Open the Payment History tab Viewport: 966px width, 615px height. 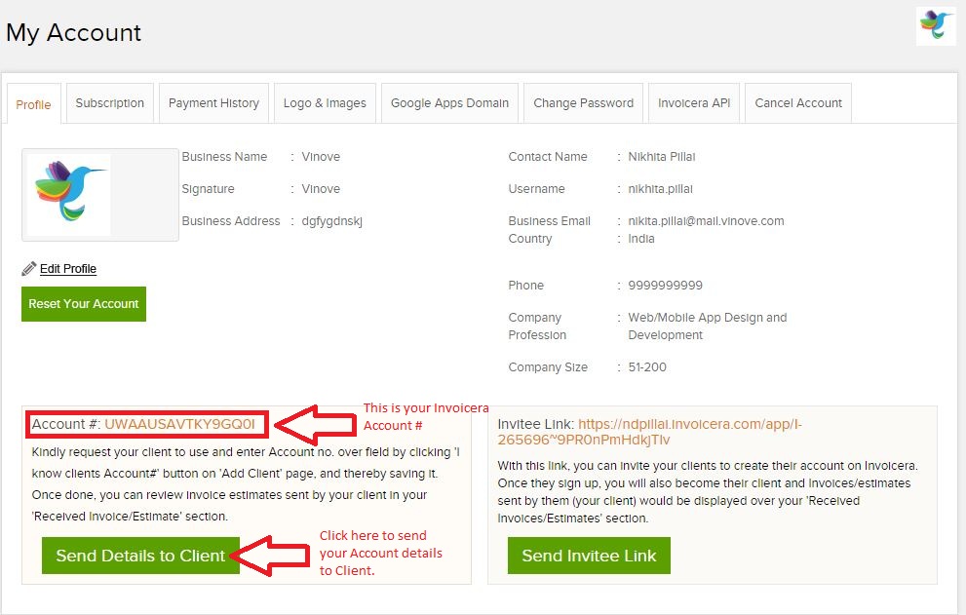coord(213,103)
